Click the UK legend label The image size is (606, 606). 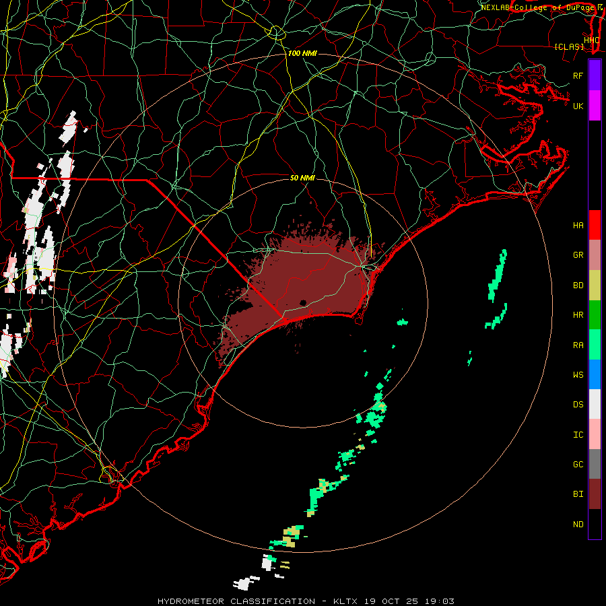(578, 106)
